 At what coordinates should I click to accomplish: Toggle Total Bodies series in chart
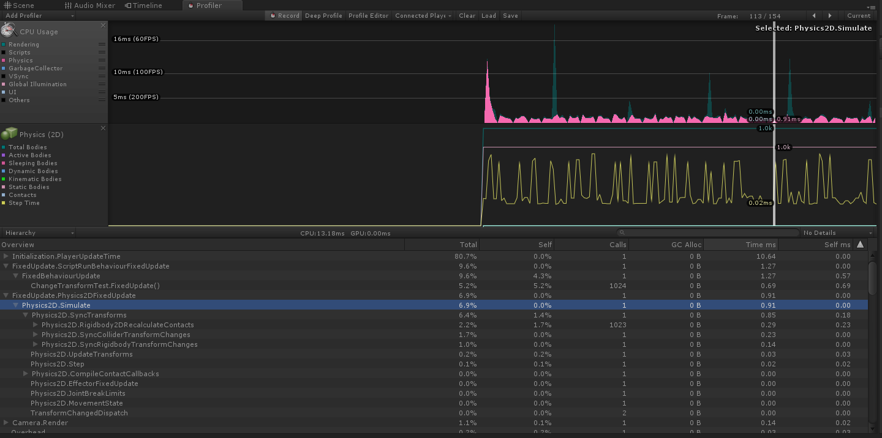point(4,147)
